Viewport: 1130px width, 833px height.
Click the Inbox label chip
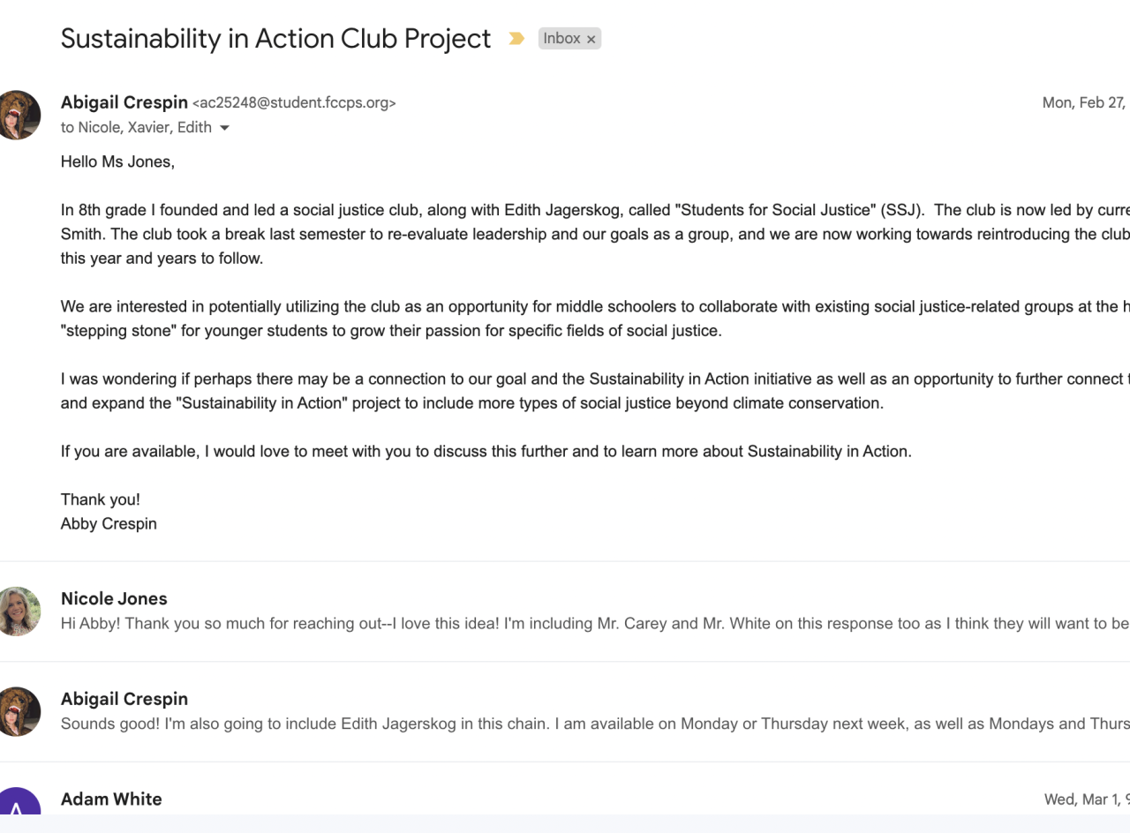tap(561, 39)
